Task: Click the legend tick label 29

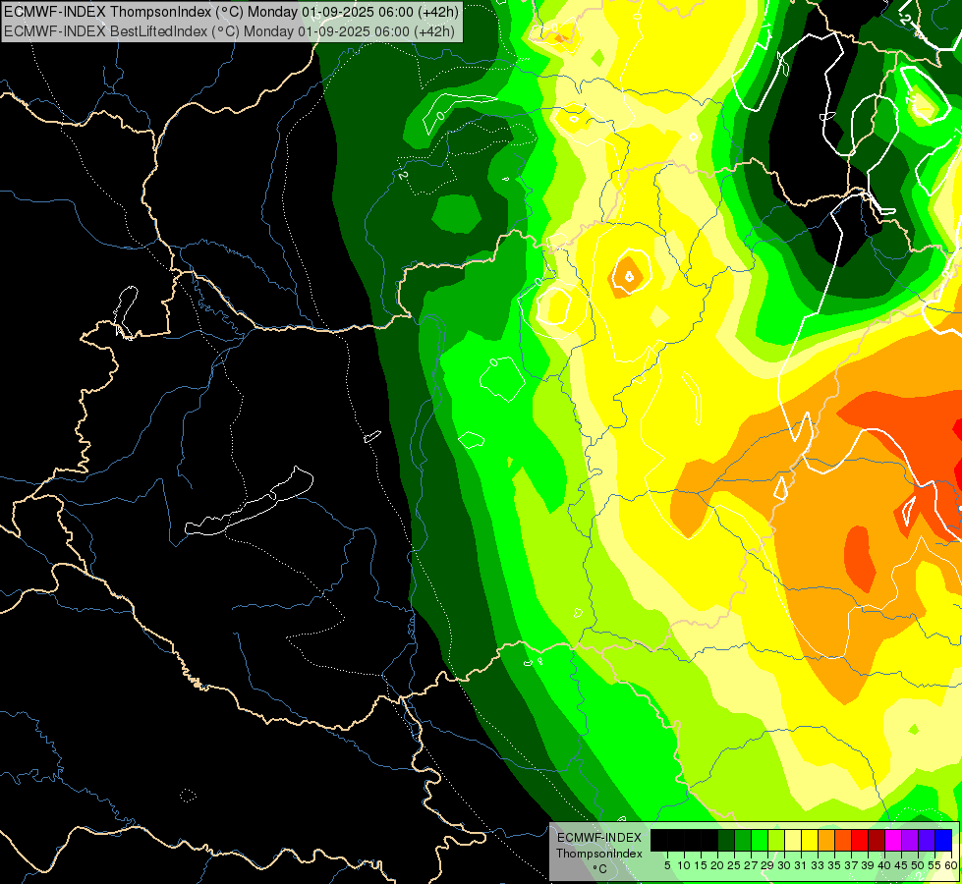Action: pyautogui.click(x=767, y=865)
